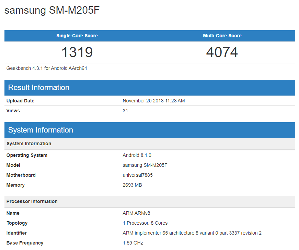299x250 pixels.
Task: Click the 1.59 GHz base frequency value
Action: coord(133,243)
